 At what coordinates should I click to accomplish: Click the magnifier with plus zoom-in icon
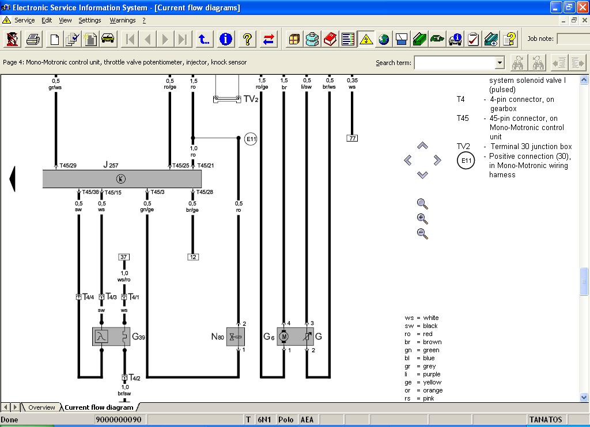point(422,219)
